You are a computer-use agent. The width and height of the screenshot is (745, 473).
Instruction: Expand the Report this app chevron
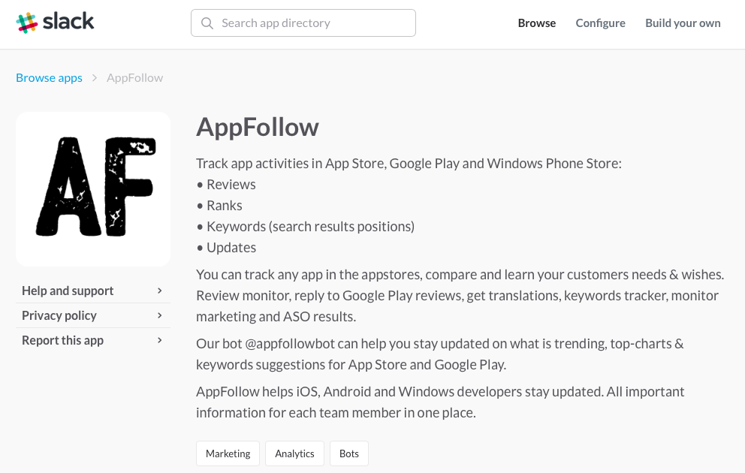pos(160,341)
